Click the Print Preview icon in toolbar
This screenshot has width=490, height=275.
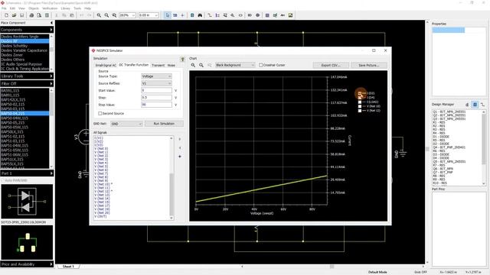(x=39, y=15)
